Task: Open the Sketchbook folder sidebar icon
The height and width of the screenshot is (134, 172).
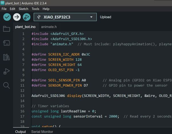Action: (x=7, y=29)
